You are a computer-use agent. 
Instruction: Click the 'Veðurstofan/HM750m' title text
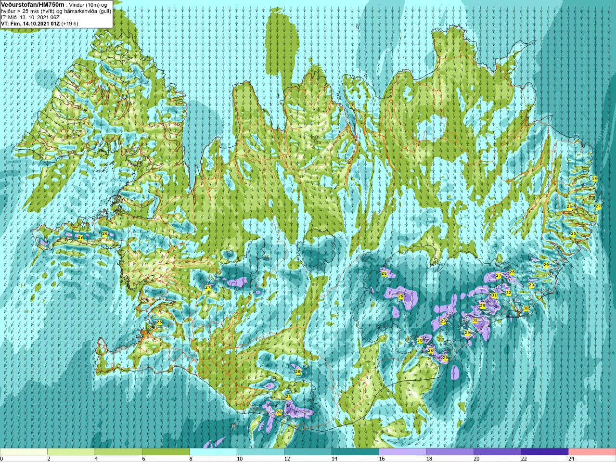(x=32, y=4)
